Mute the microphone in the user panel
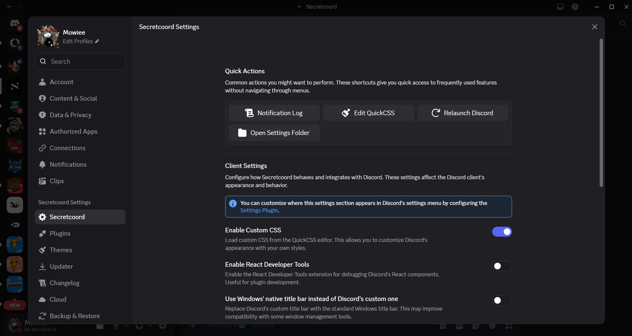This screenshot has height=336, width=632. [x=116, y=326]
